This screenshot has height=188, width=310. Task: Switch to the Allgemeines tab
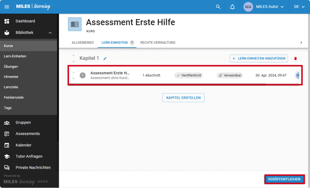click(x=83, y=42)
